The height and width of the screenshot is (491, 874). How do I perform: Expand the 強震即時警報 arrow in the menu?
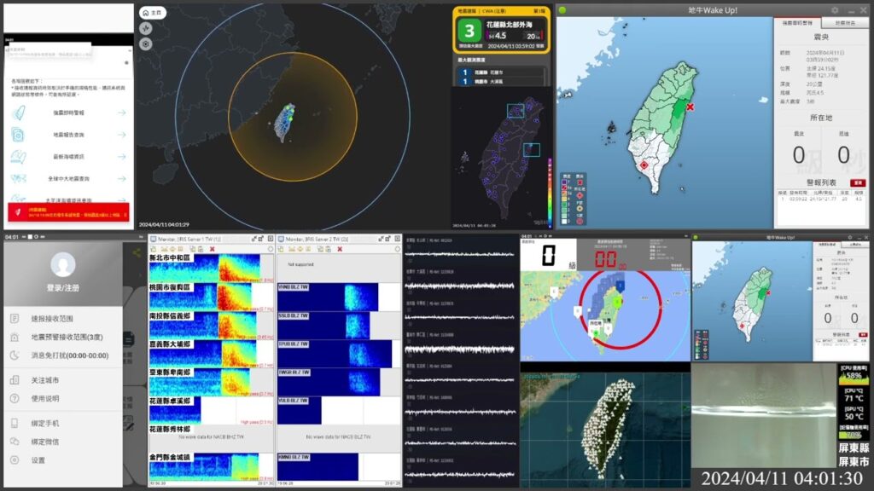(x=122, y=113)
